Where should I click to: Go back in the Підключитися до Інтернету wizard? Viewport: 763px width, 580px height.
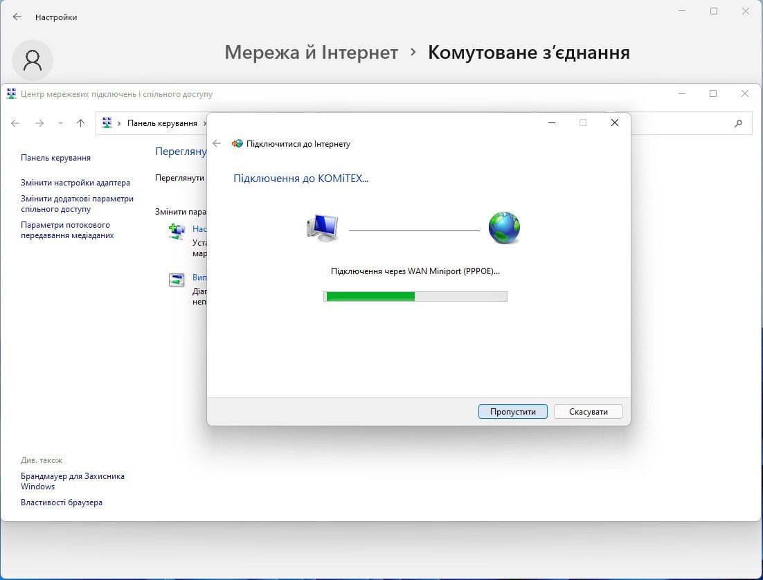pyautogui.click(x=217, y=143)
